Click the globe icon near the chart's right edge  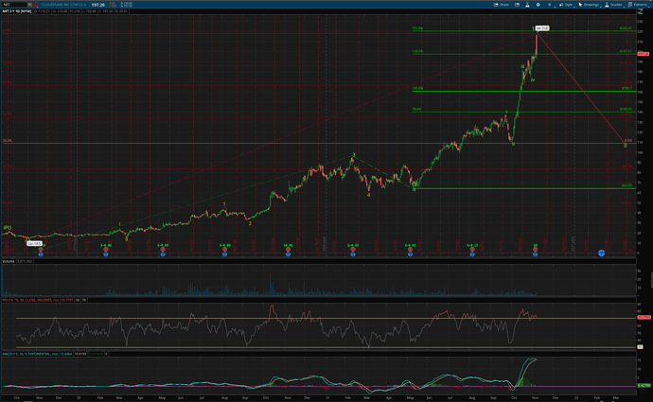pyautogui.click(x=601, y=253)
